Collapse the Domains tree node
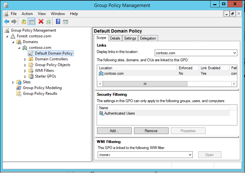This screenshot has height=173, width=245. [13, 42]
